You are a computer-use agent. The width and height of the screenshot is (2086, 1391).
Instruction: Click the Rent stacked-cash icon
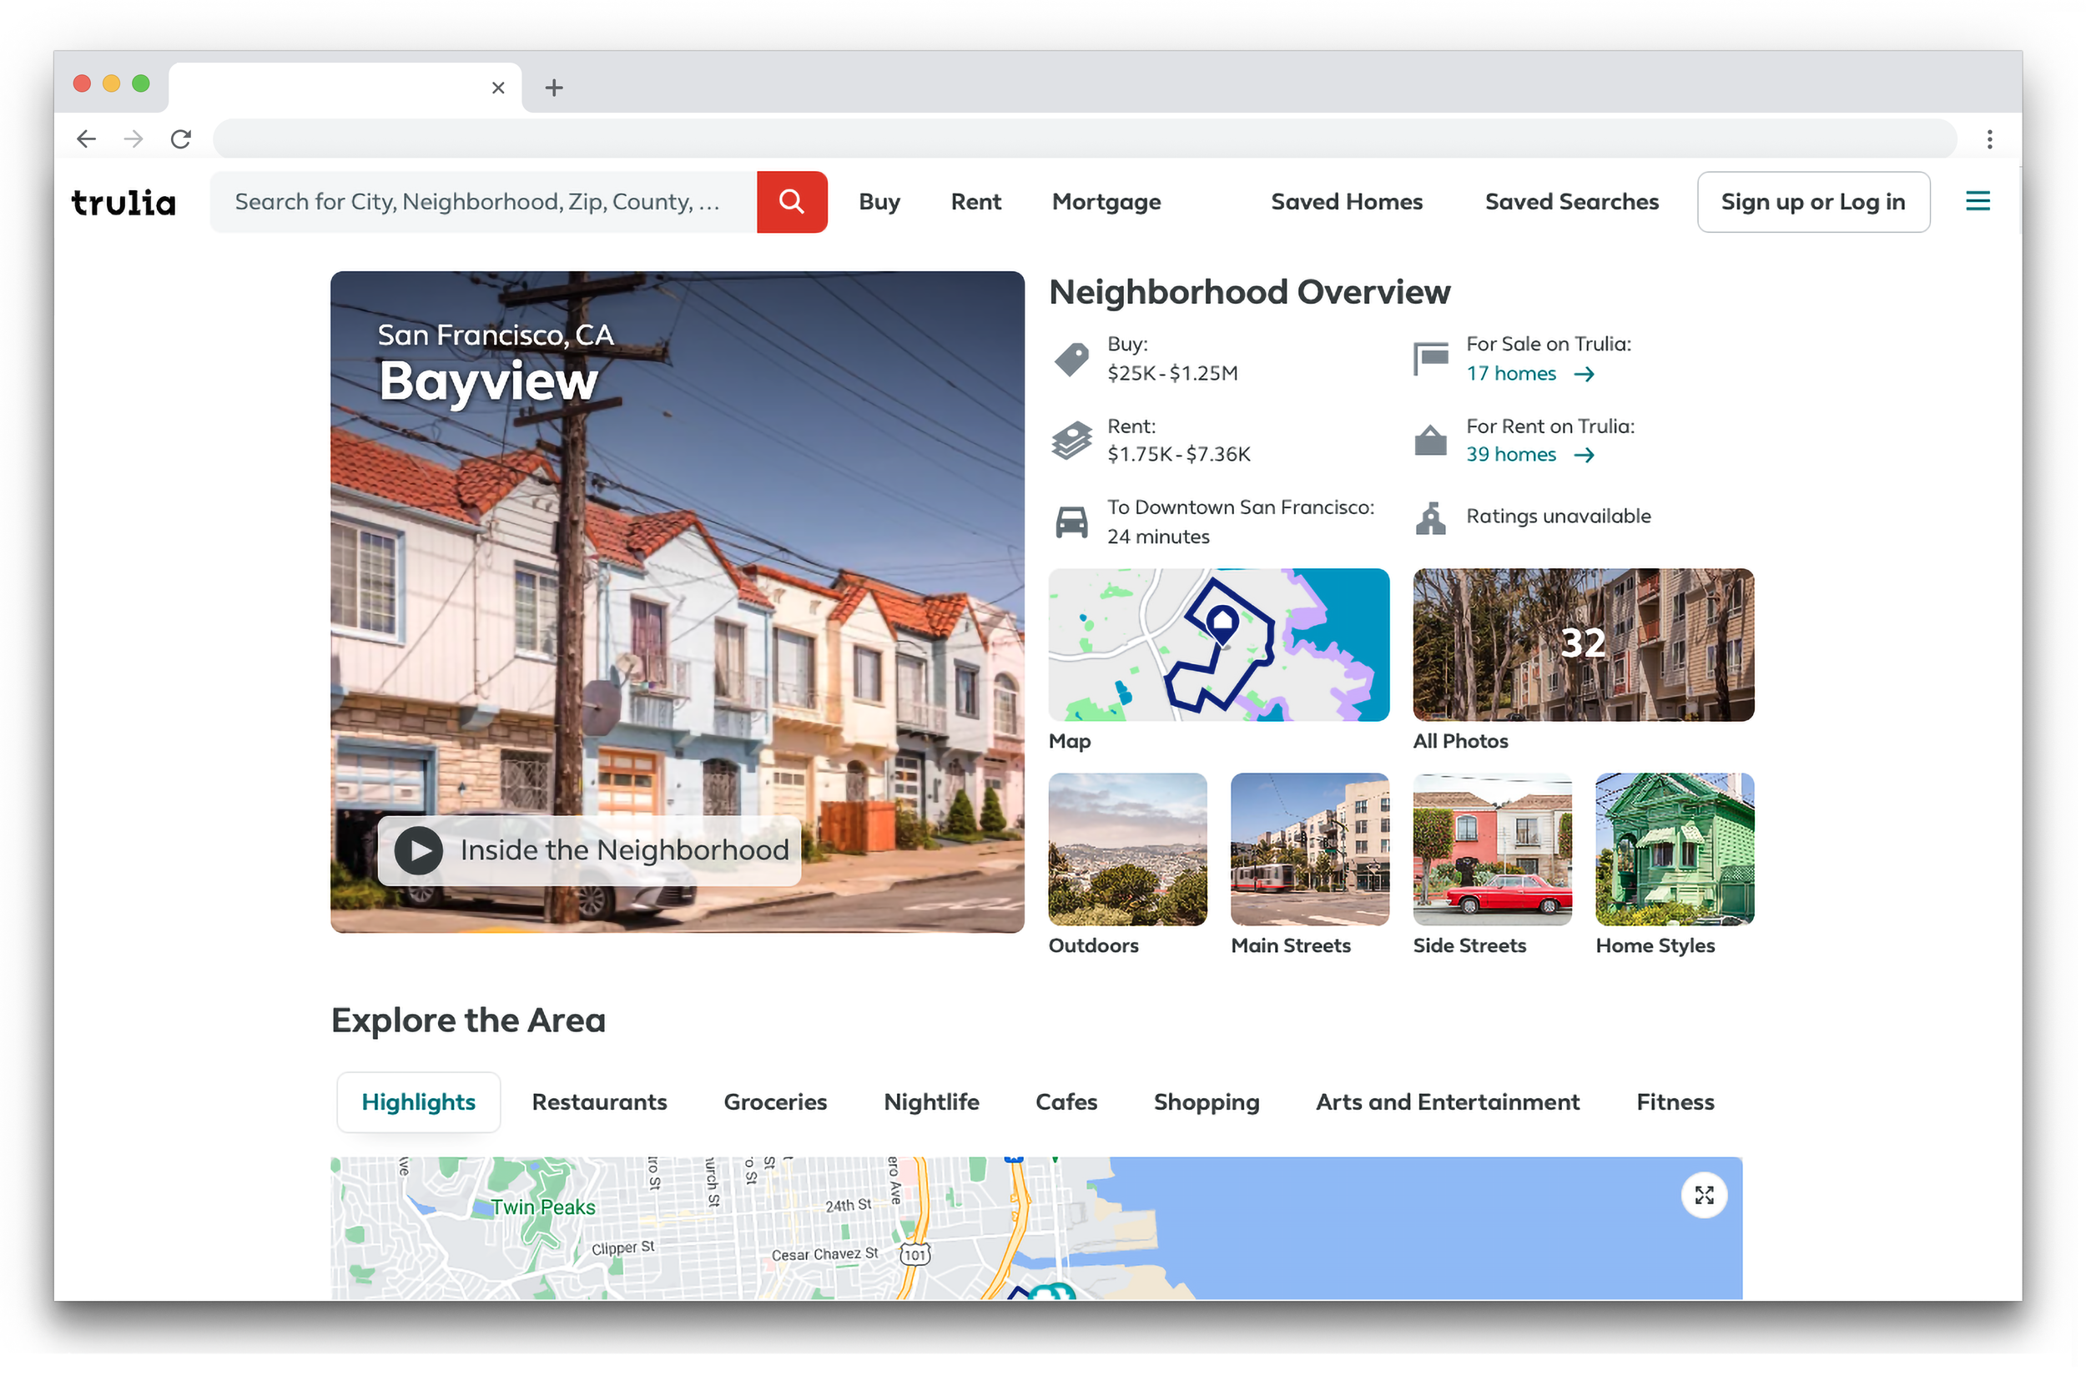tap(1071, 441)
